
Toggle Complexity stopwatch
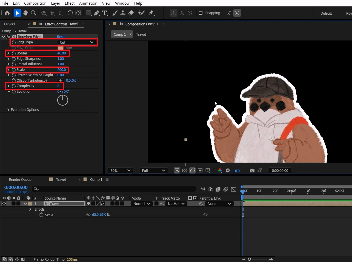(x=14, y=86)
